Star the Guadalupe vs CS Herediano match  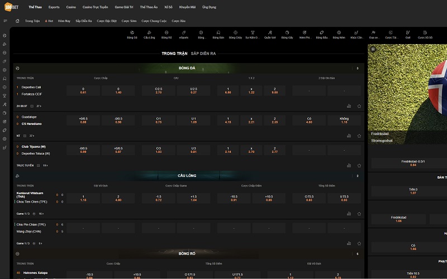(359, 136)
